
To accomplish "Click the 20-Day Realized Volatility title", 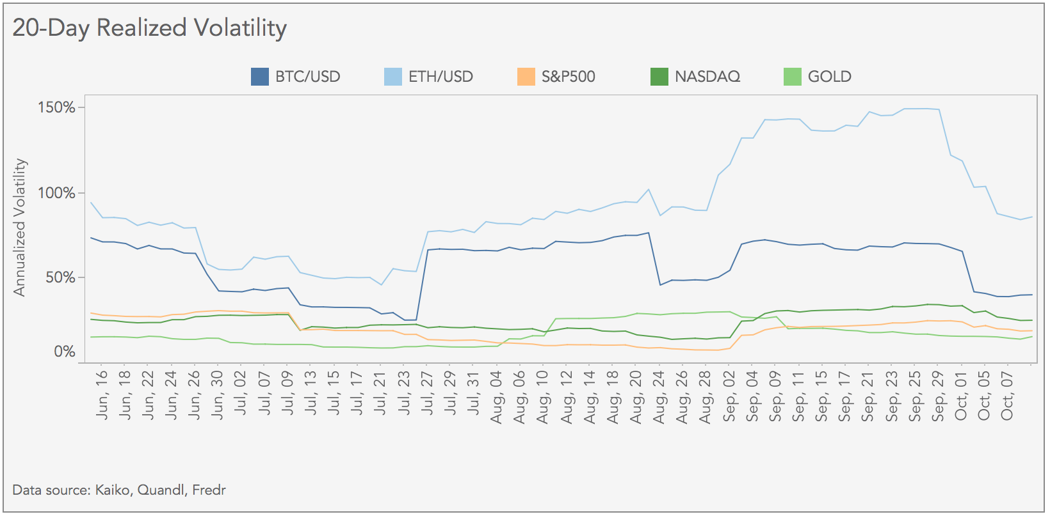I will point(150,28).
